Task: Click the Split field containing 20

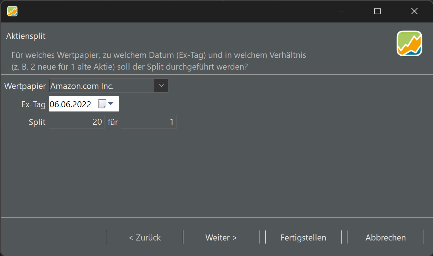Action: [77, 122]
